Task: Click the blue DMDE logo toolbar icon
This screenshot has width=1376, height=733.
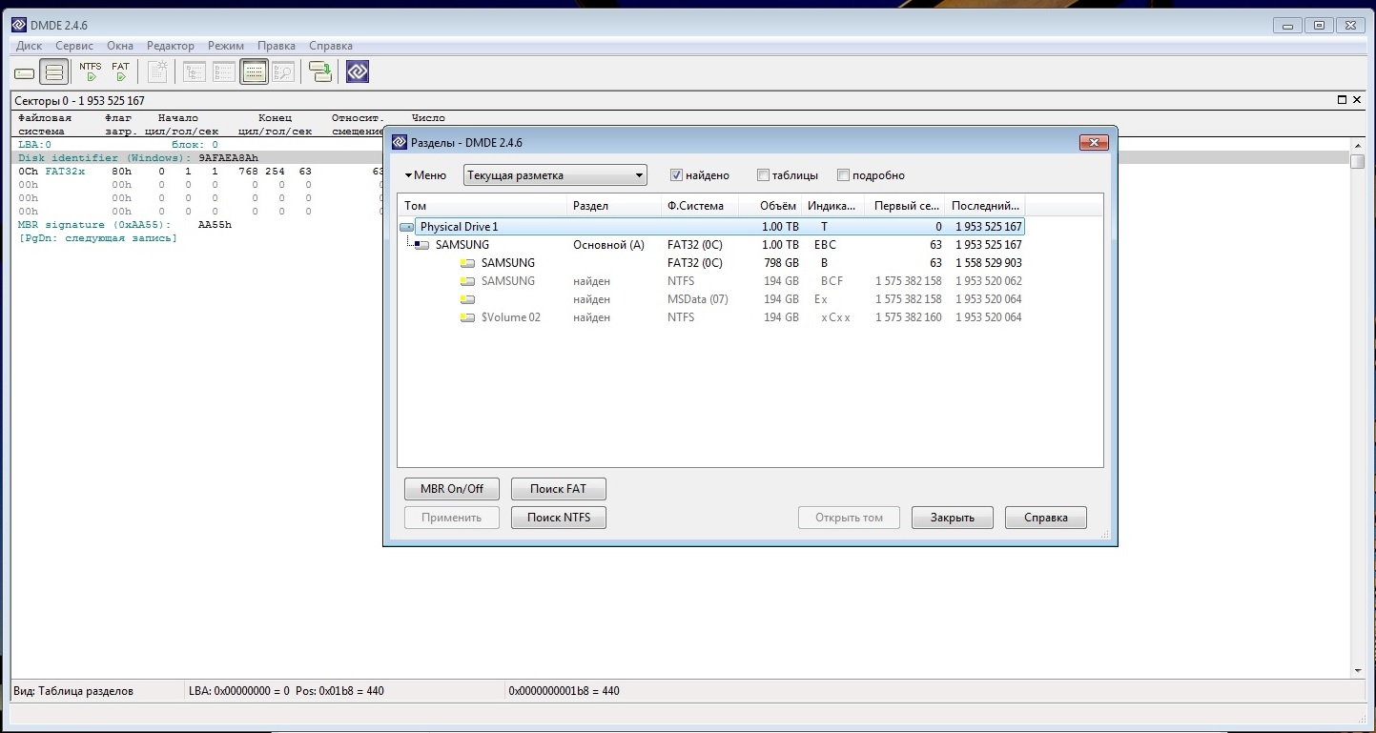Action: (x=357, y=72)
